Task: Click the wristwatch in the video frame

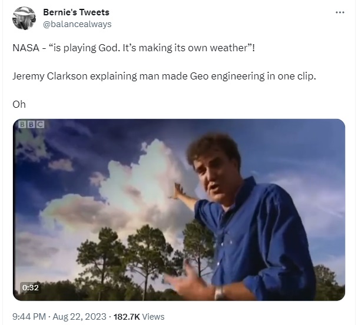Action: (x=220, y=293)
